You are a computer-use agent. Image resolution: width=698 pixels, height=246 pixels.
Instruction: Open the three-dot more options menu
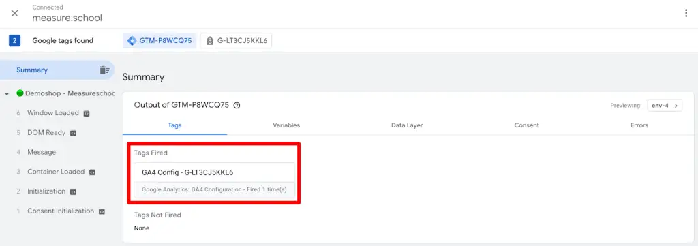[x=686, y=13]
